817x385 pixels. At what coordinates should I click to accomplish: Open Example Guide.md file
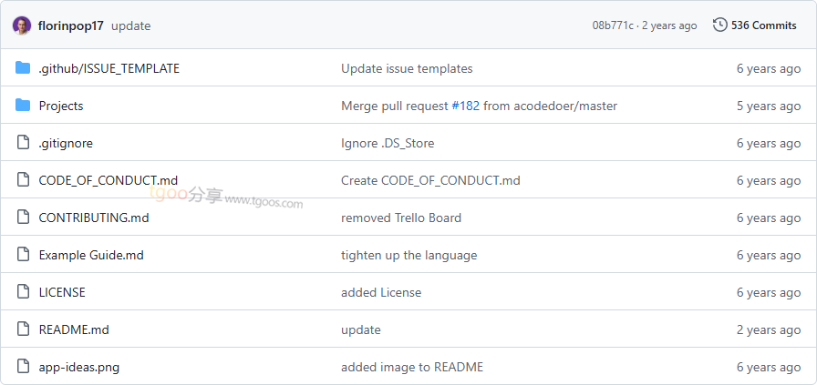(91, 255)
